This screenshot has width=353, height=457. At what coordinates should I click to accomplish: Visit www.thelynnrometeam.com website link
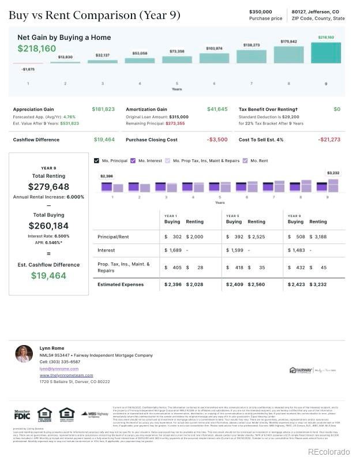click(66, 375)
